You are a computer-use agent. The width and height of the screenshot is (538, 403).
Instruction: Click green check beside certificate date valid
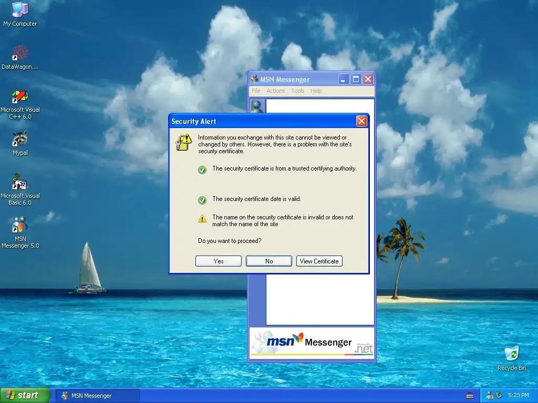click(202, 200)
